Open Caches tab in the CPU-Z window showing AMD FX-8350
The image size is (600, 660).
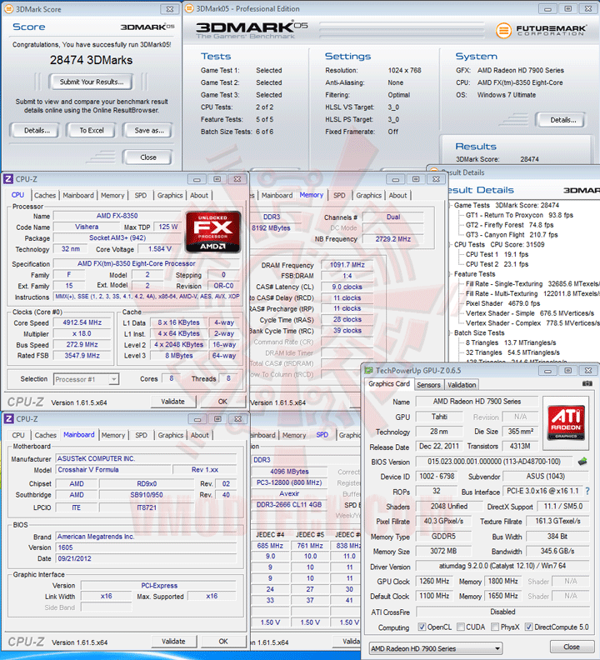(x=45, y=195)
